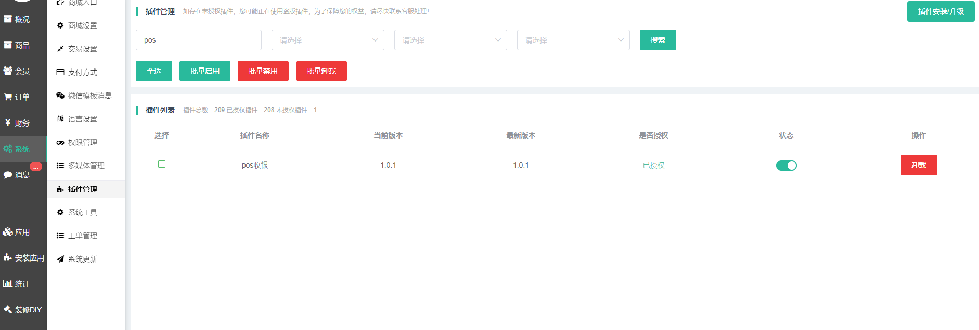Screen dimensions: 979x330
Task: Click the green 搜索 button
Action: click(658, 40)
